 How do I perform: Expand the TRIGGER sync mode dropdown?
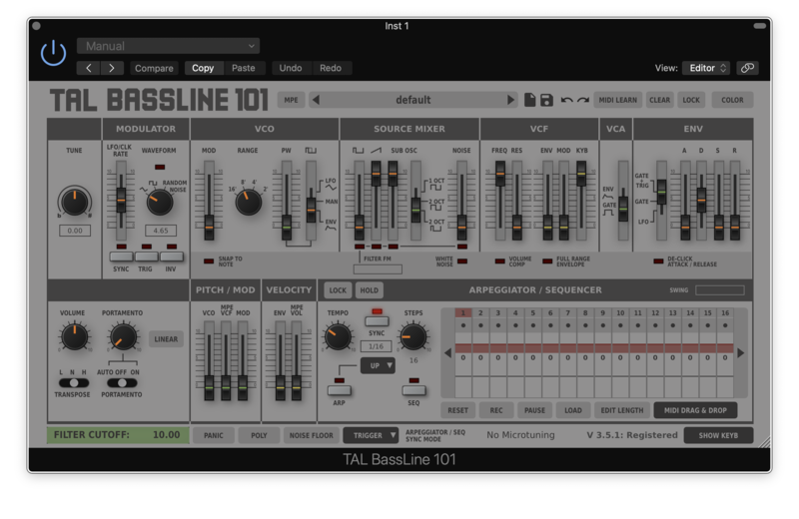point(371,435)
